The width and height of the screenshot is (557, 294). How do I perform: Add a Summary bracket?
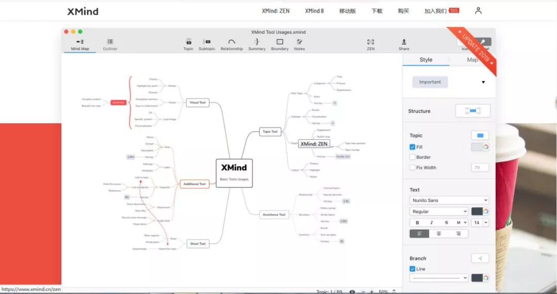(x=257, y=45)
